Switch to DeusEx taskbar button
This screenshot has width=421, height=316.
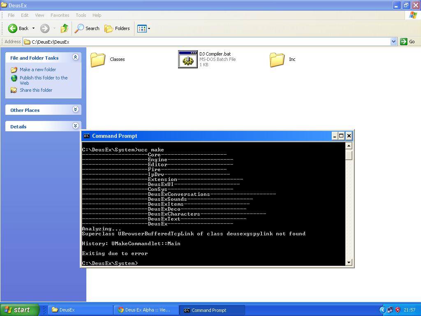tap(81, 310)
